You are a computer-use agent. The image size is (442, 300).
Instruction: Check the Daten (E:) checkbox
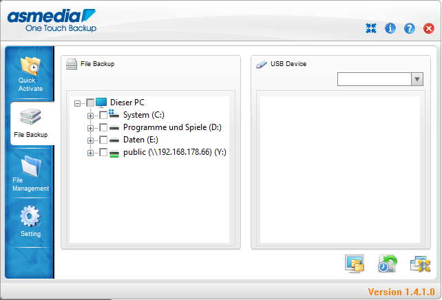click(103, 140)
